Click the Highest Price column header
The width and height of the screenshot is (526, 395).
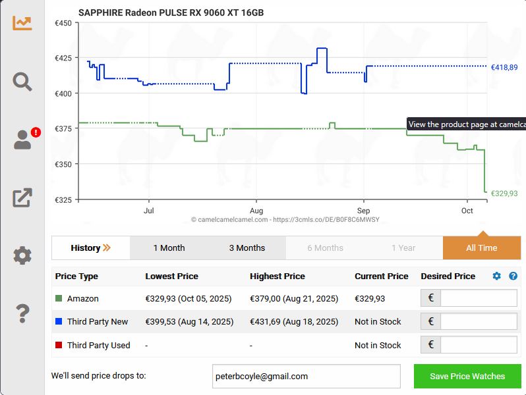pyautogui.click(x=278, y=276)
